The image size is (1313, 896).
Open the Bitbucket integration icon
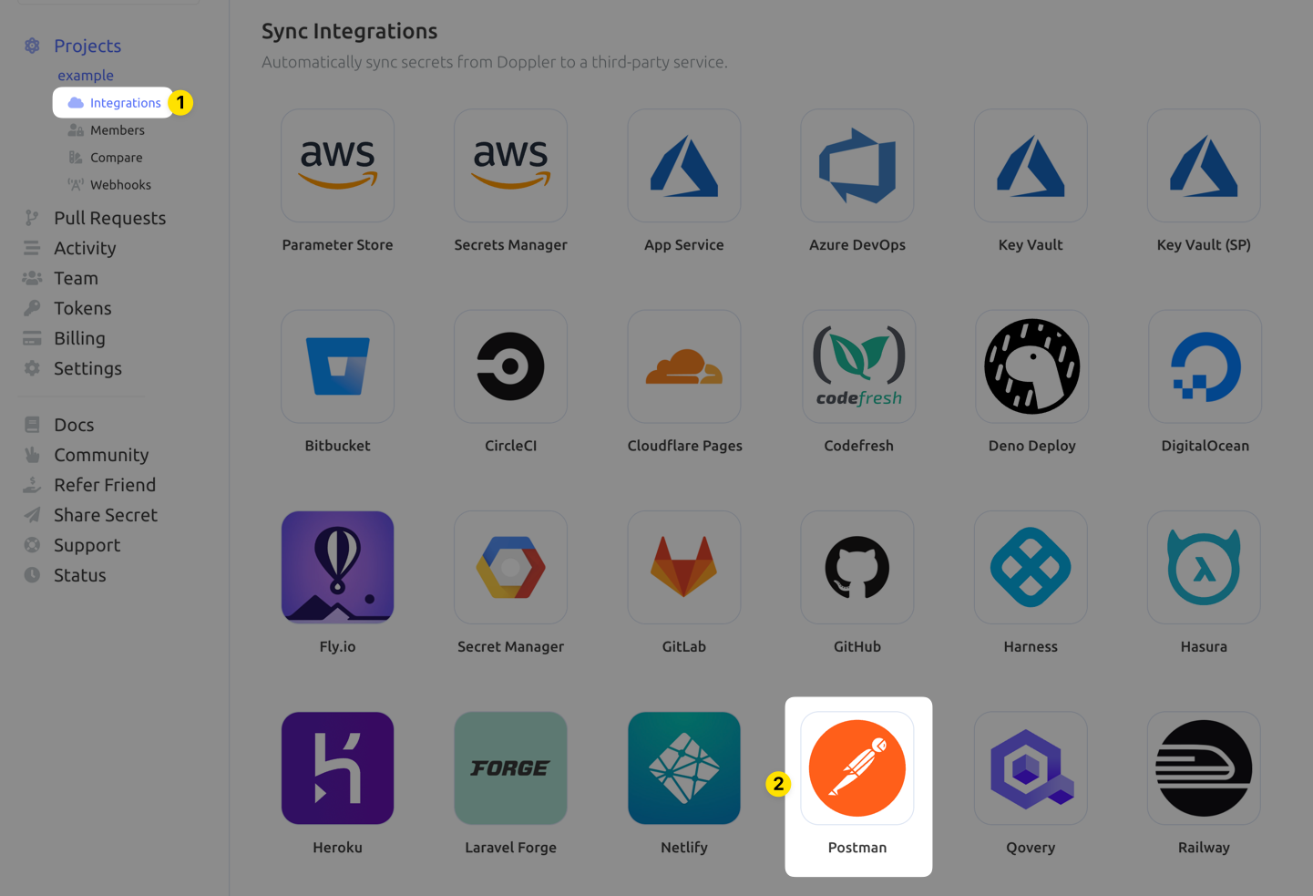337,366
